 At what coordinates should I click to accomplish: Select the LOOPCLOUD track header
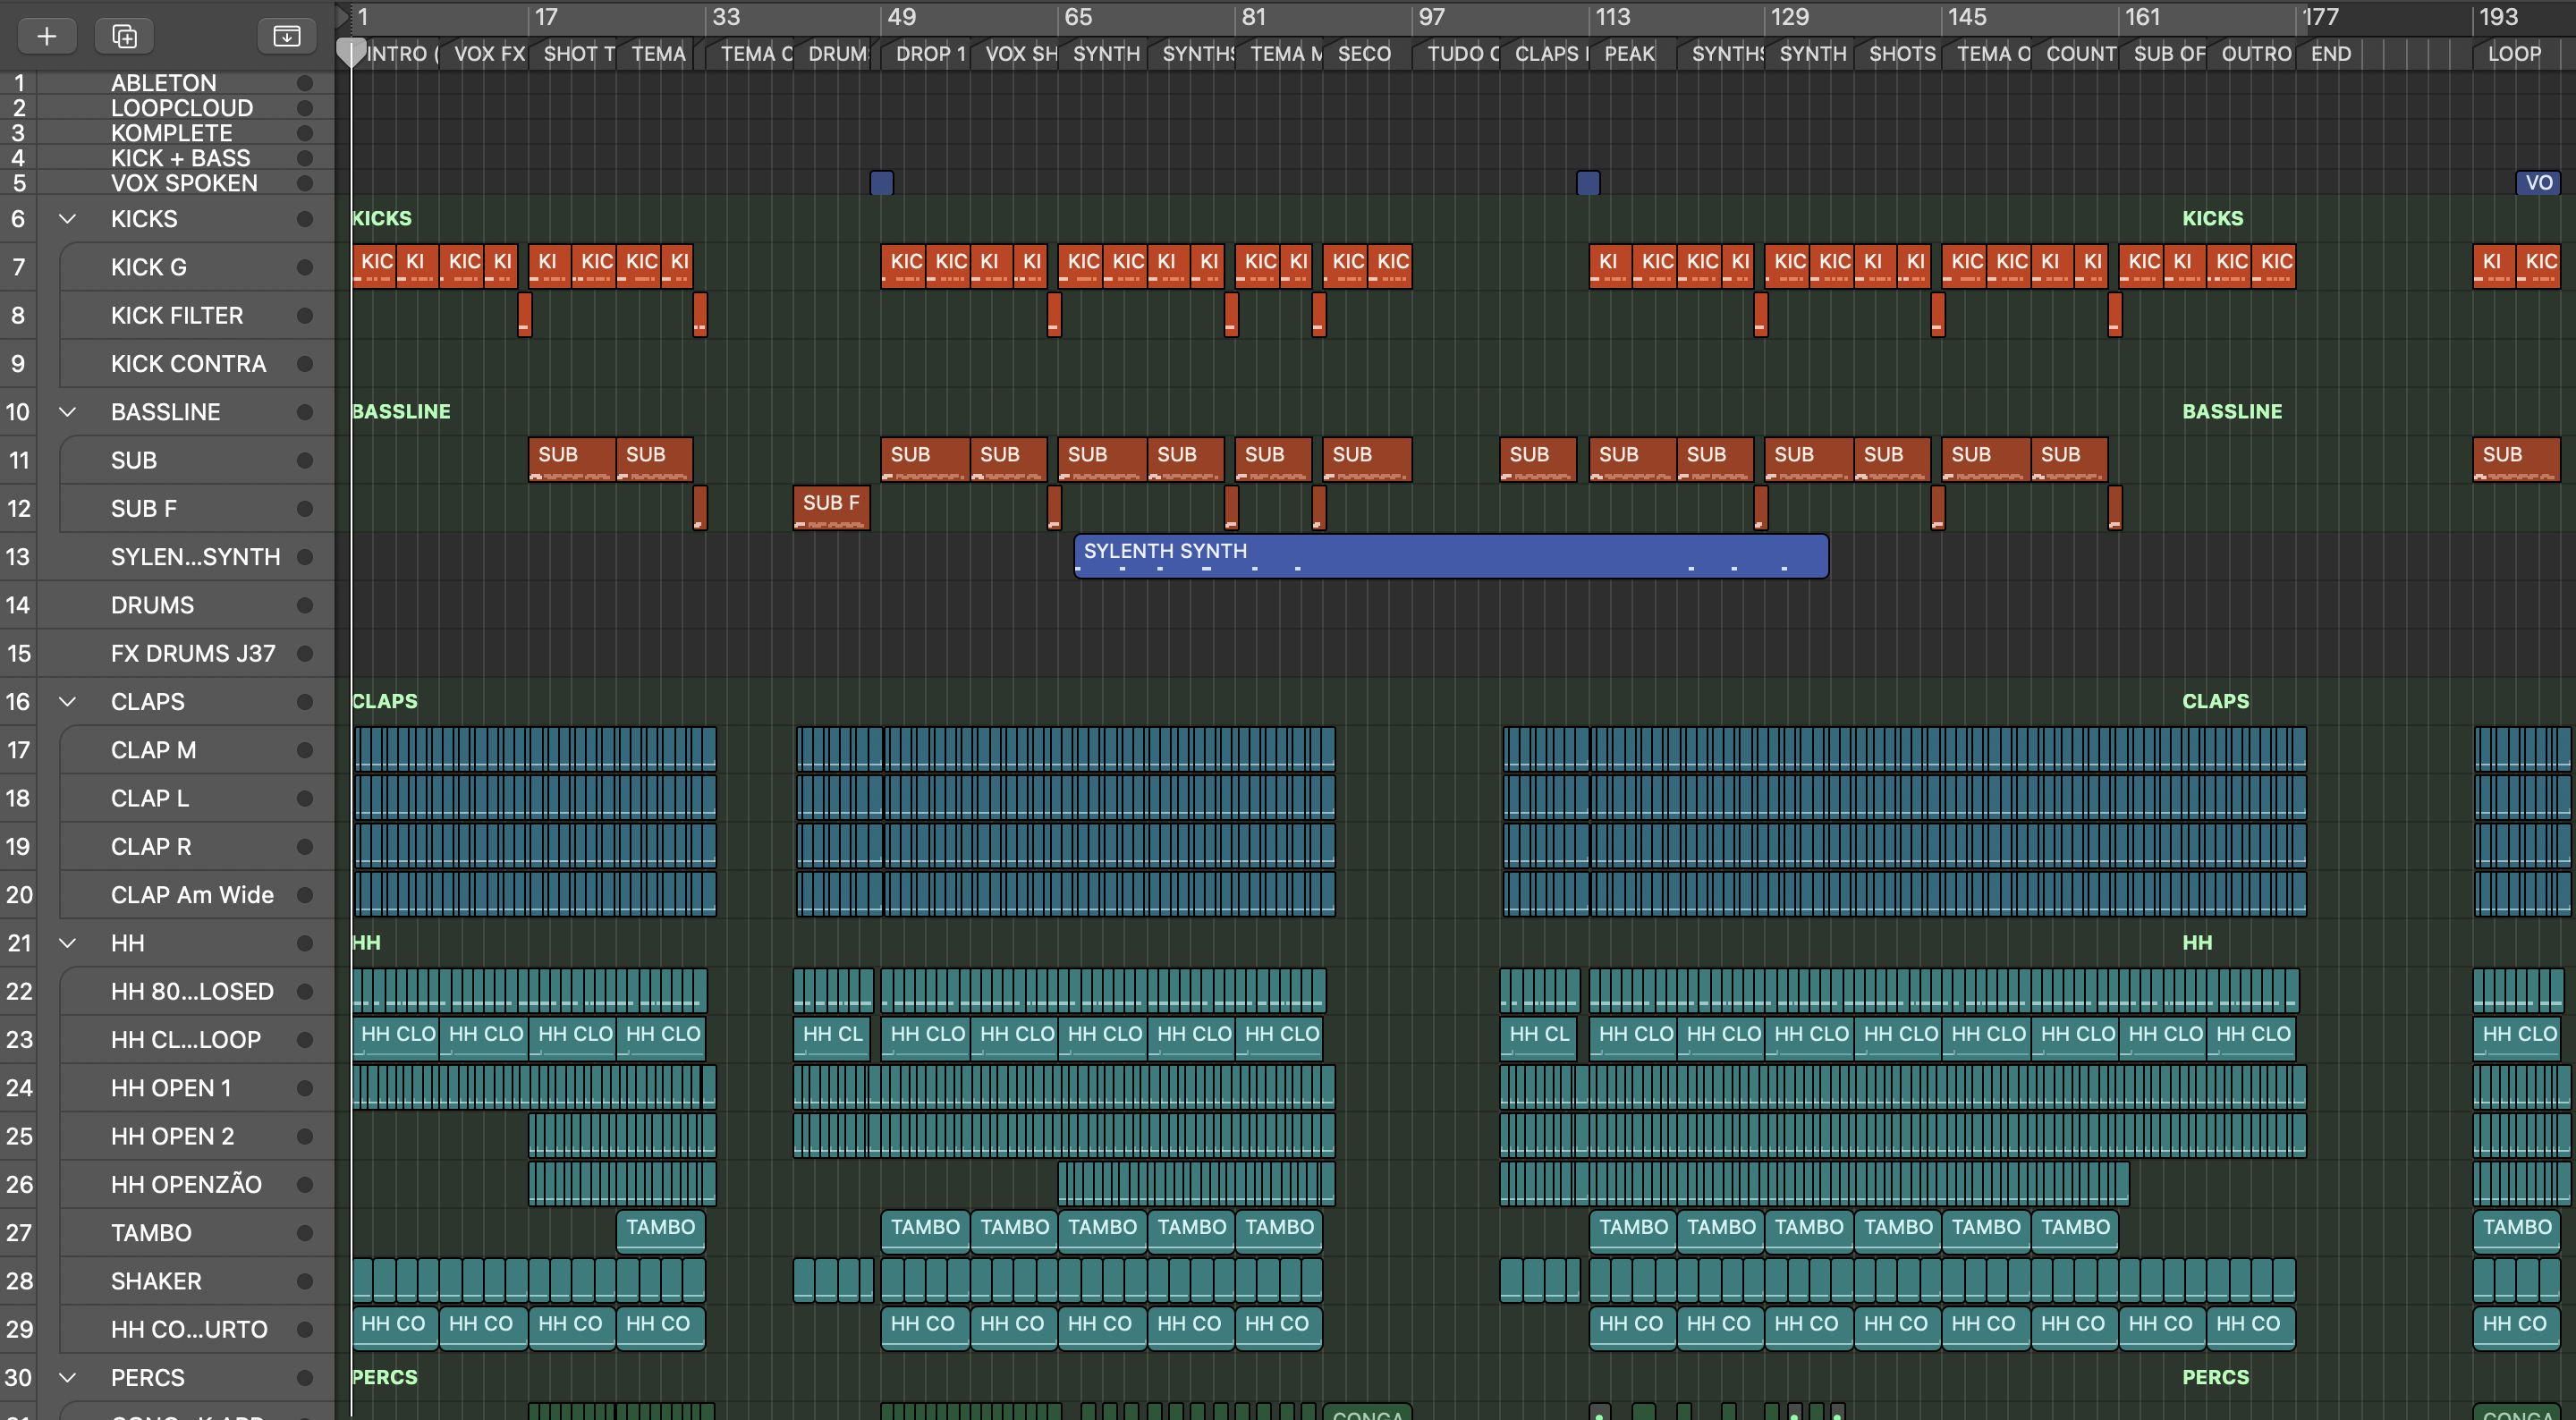coord(181,108)
